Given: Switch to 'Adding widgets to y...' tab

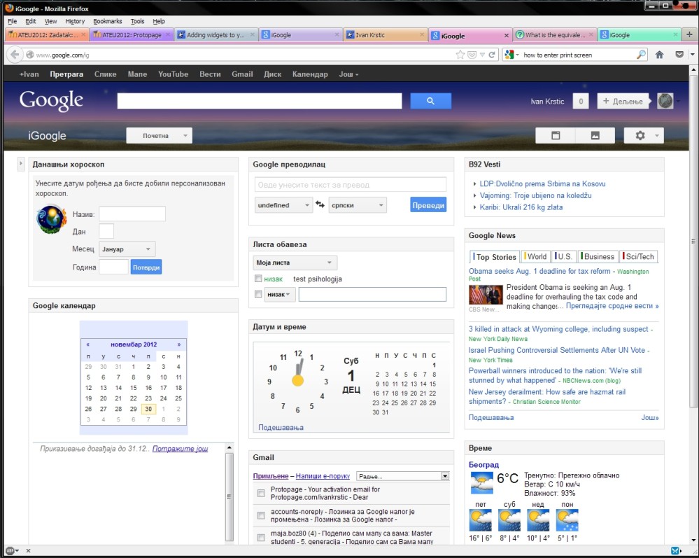Looking at the screenshot, I should (216, 35).
